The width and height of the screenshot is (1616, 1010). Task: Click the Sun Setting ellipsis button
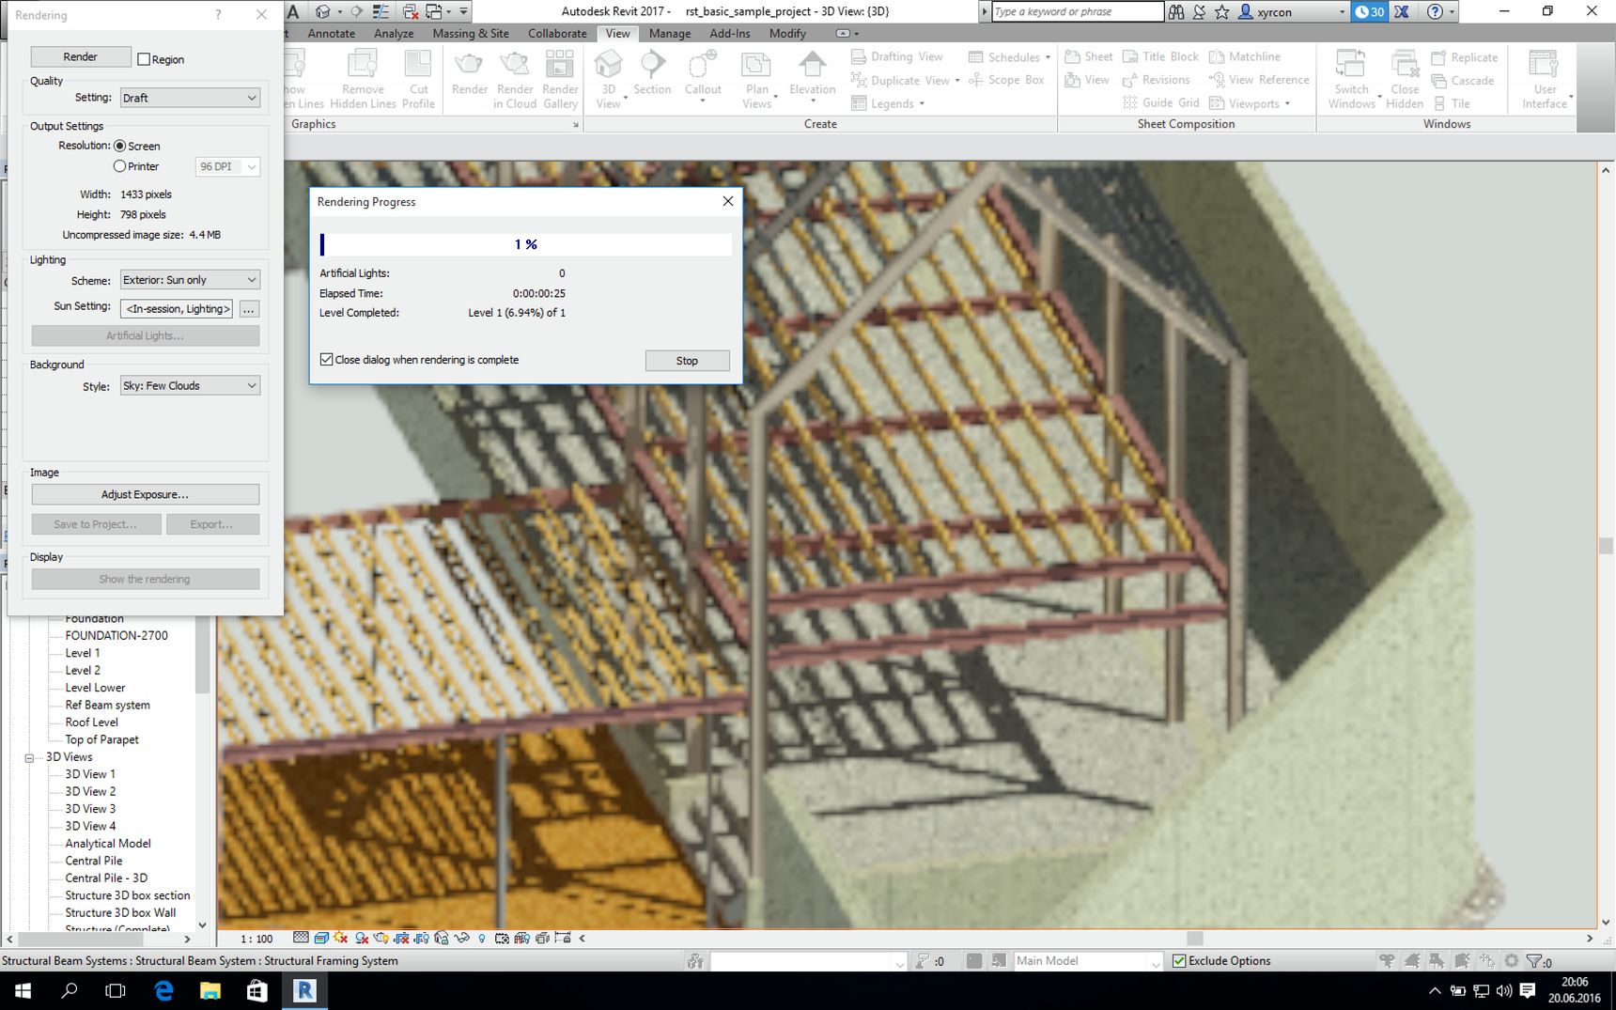249,309
